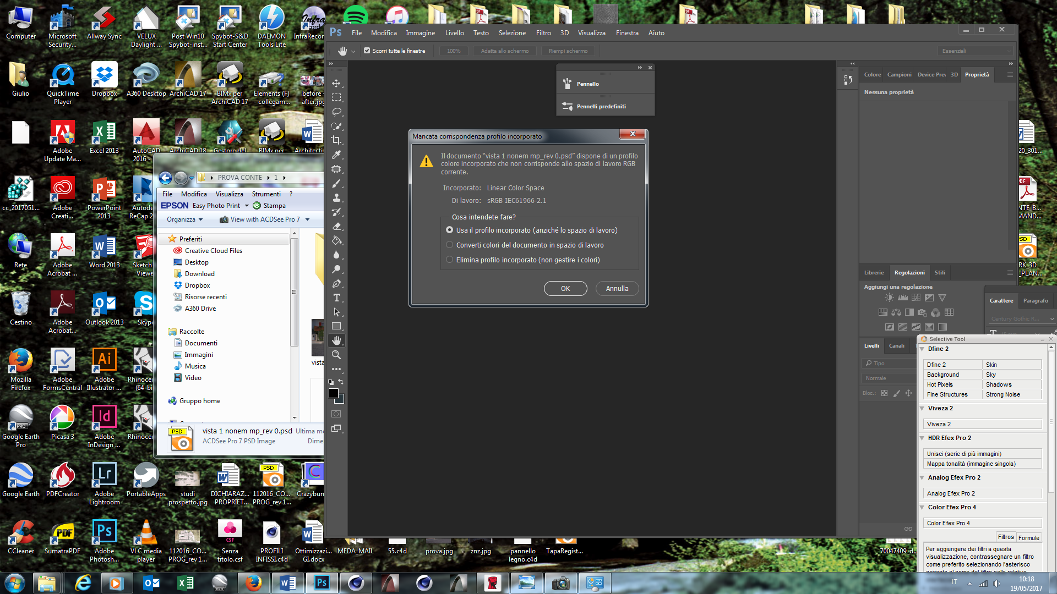
Task: Choose 'Usa il profilo incorporato' radio option
Action: click(x=450, y=230)
